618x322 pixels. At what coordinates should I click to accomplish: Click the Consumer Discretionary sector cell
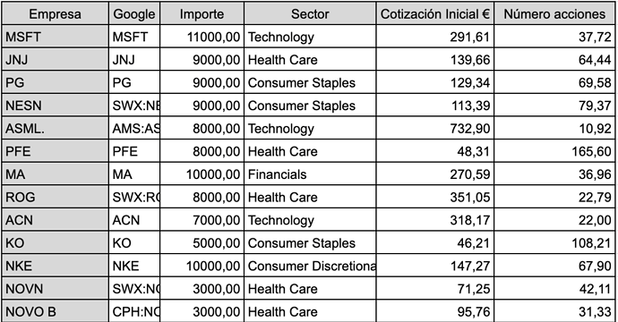(310, 266)
